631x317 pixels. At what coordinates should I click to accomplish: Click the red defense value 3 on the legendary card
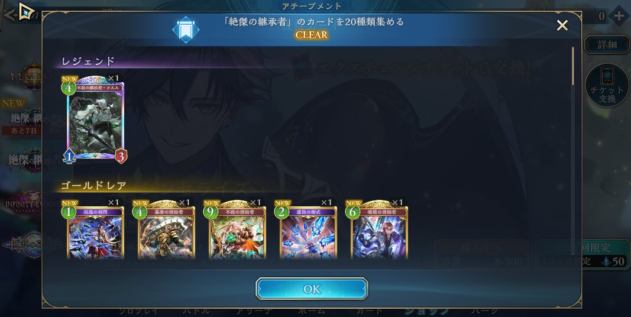[121, 156]
